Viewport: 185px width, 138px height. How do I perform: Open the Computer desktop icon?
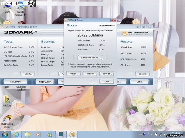(7, 9)
